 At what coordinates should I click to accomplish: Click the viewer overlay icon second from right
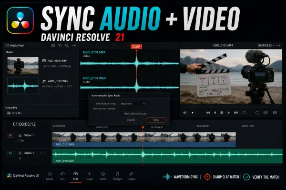tap(266, 113)
